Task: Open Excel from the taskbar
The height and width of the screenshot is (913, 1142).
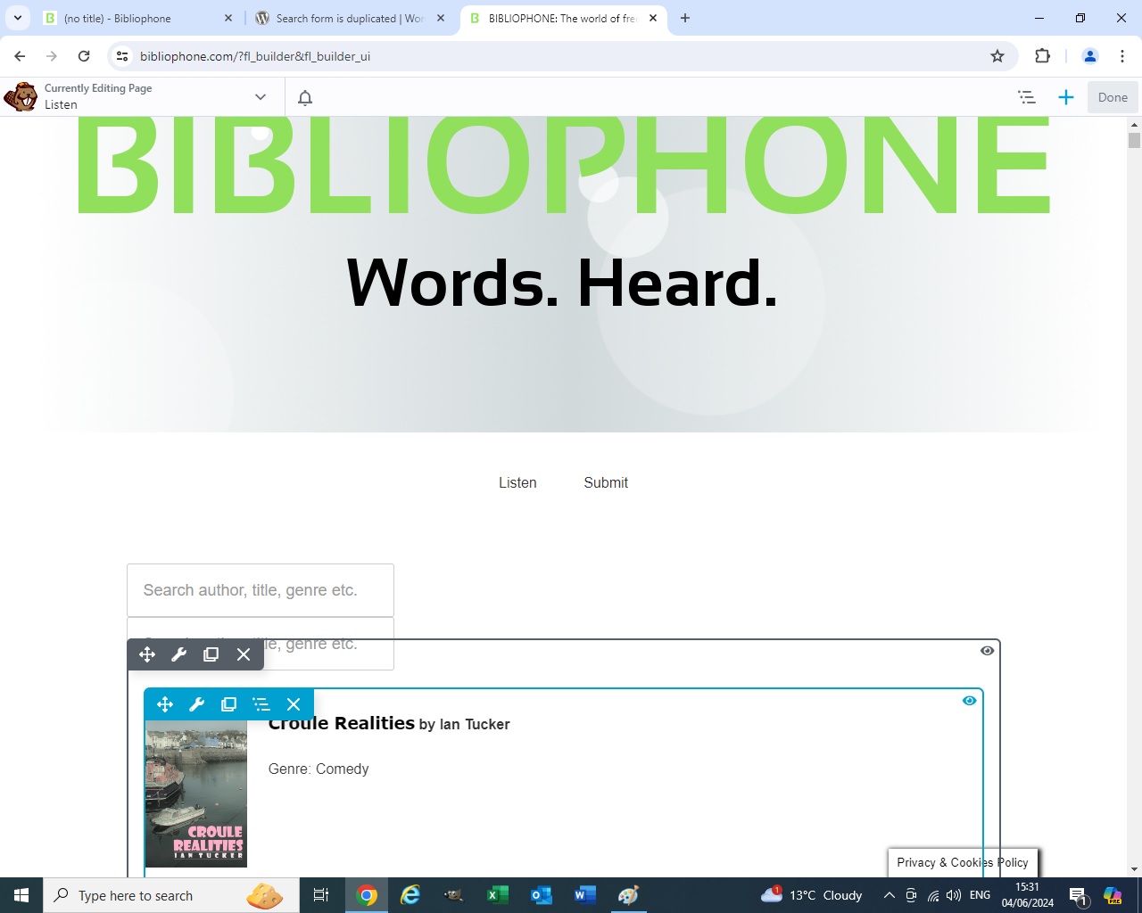Action: click(x=498, y=895)
